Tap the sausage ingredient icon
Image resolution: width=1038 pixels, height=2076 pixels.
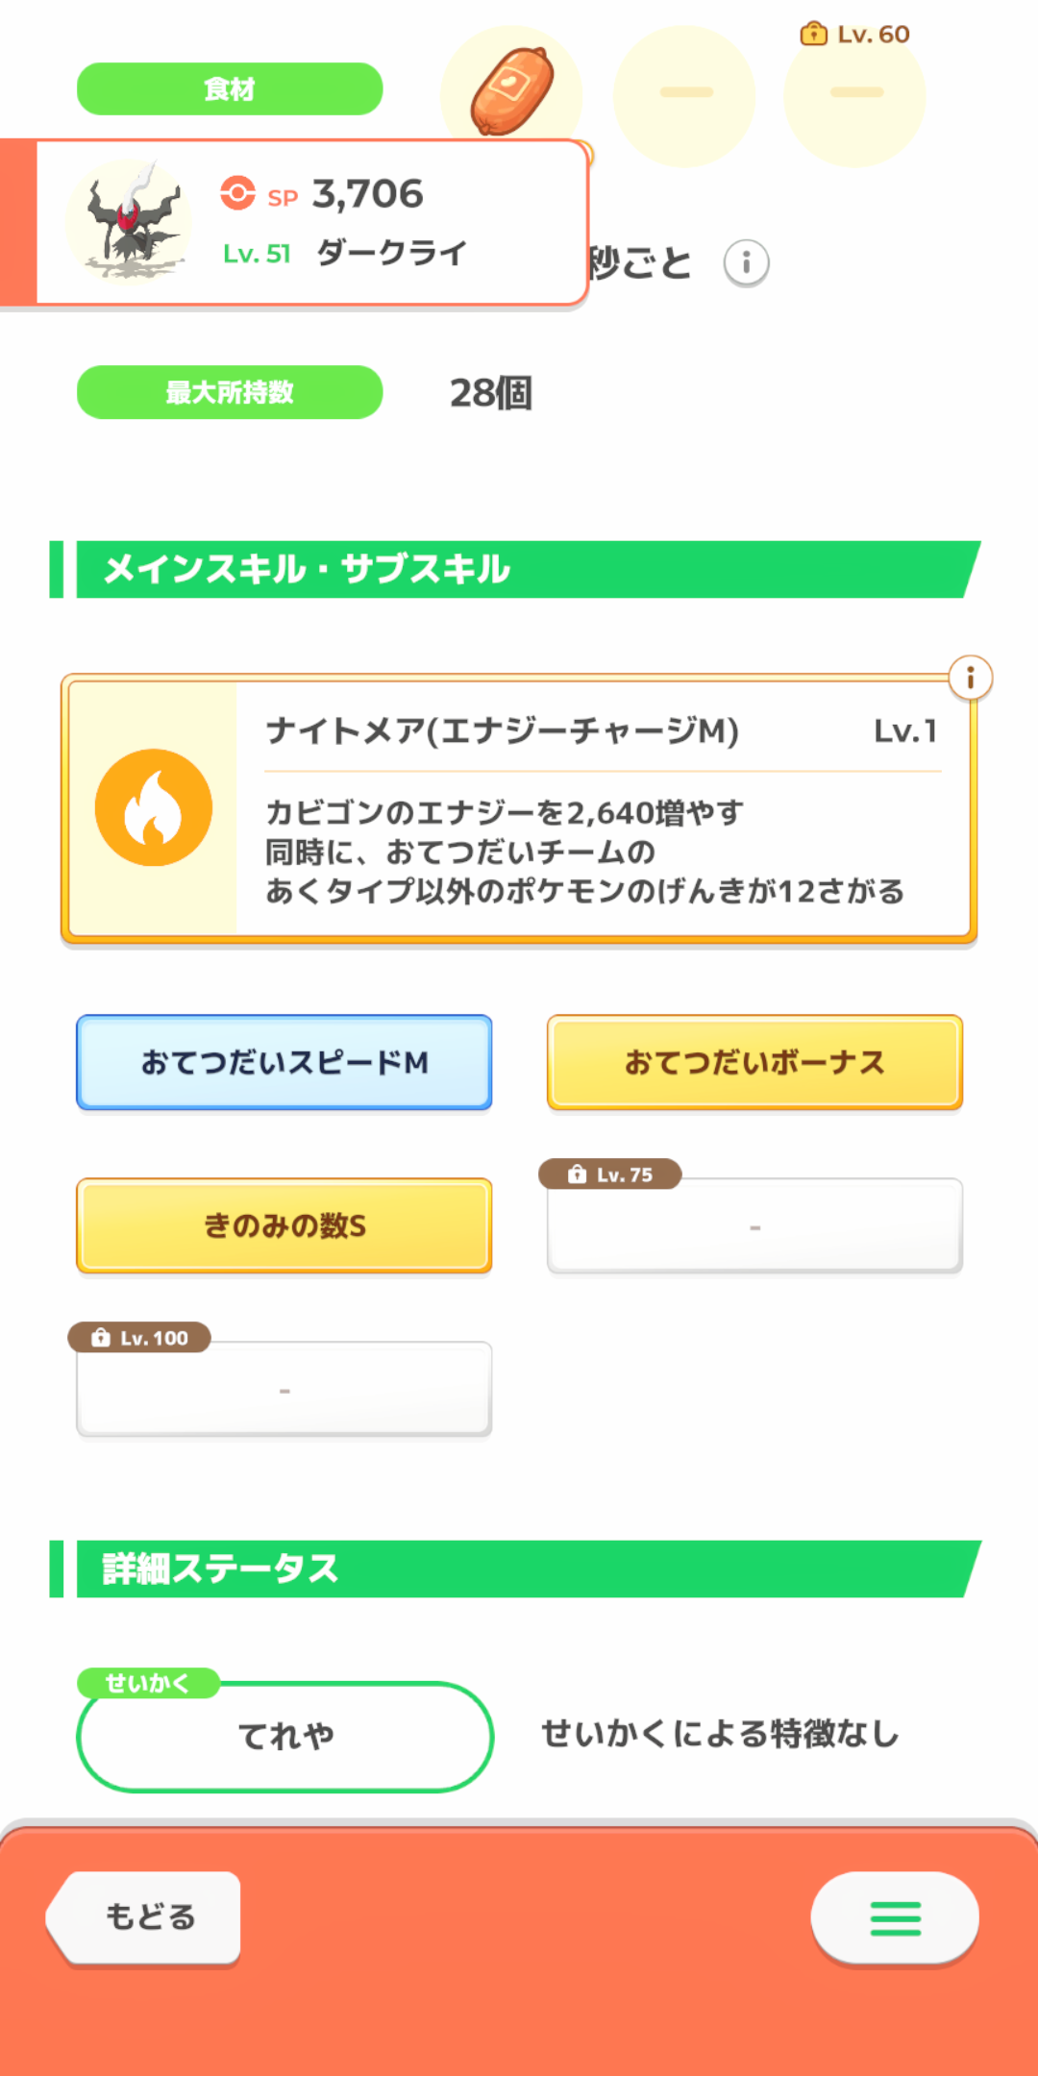coord(512,91)
